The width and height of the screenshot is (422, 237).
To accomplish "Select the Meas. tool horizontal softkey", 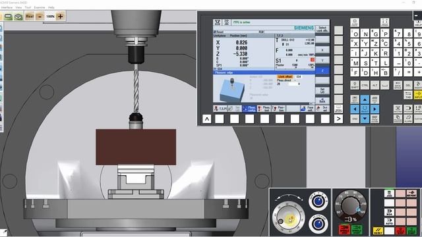I will tap(264, 109).
